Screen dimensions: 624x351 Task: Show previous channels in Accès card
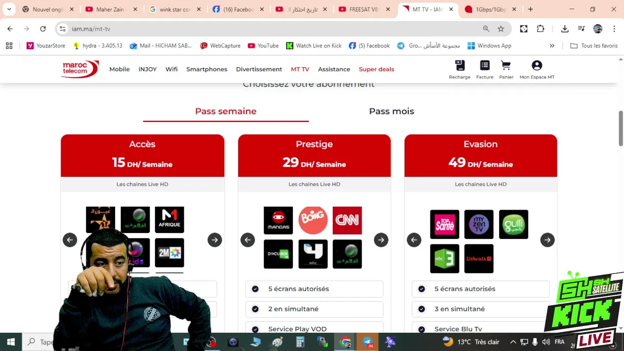tap(70, 240)
